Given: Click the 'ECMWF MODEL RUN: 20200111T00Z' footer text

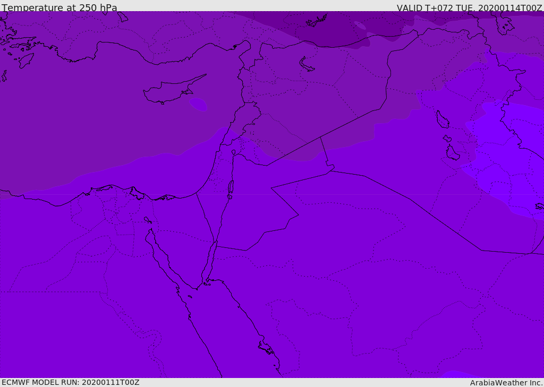Looking at the screenshot, I should pyautogui.click(x=71, y=382).
